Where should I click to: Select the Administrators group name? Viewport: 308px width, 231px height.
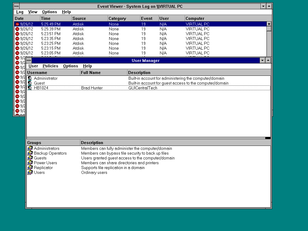click(x=47, y=148)
